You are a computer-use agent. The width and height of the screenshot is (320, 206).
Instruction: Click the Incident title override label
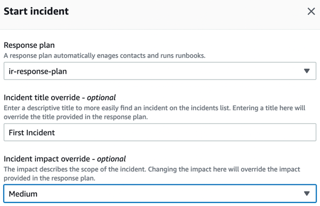coord(60,97)
